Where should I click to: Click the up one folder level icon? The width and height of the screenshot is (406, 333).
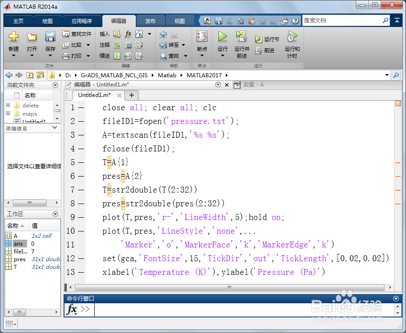tap(30, 75)
